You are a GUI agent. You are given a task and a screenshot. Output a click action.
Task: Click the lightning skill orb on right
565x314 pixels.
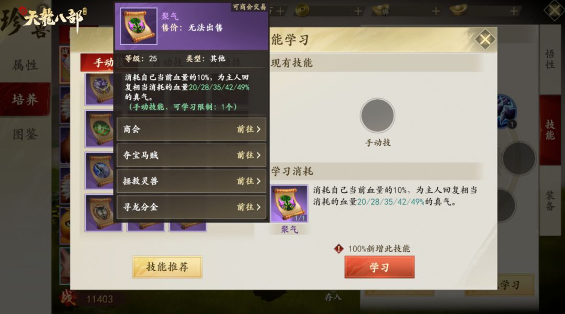[507, 111]
